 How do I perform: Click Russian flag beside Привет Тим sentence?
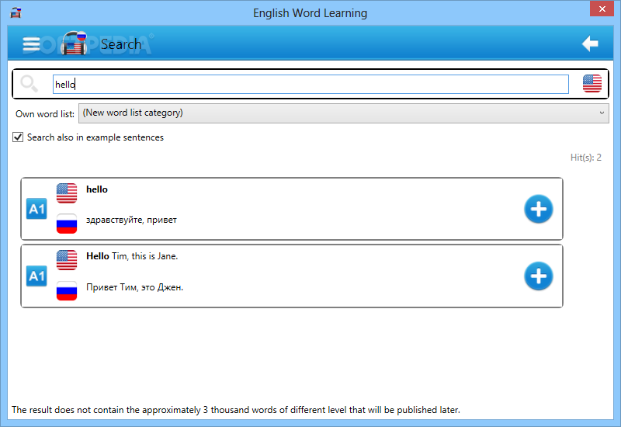pyautogui.click(x=67, y=290)
